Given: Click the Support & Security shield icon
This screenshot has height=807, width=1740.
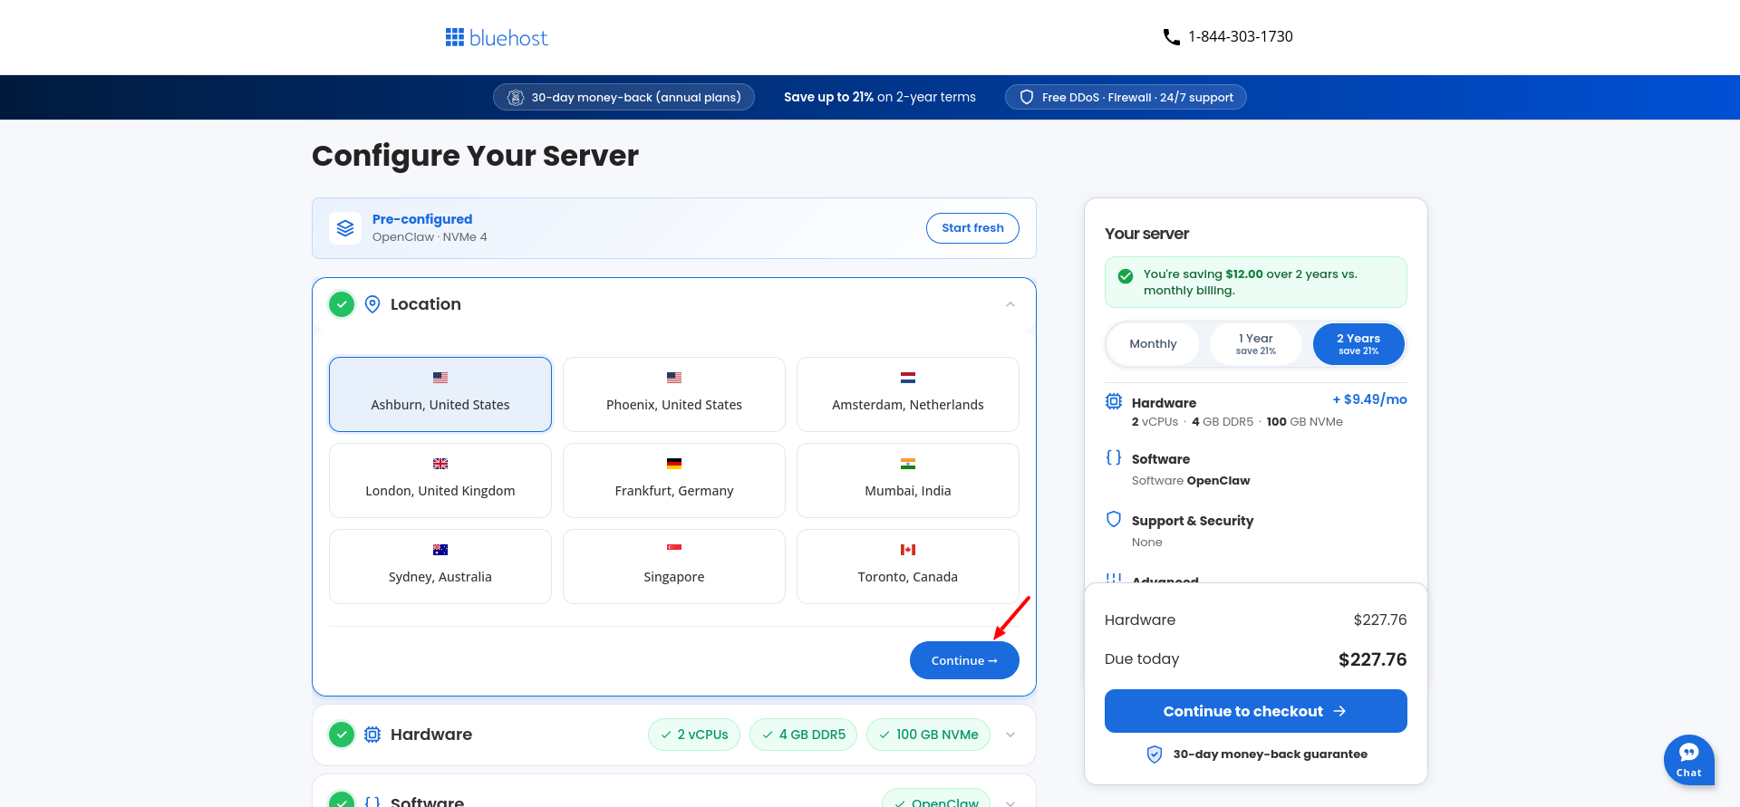Looking at the screenshot, I should pos(1114,519).
